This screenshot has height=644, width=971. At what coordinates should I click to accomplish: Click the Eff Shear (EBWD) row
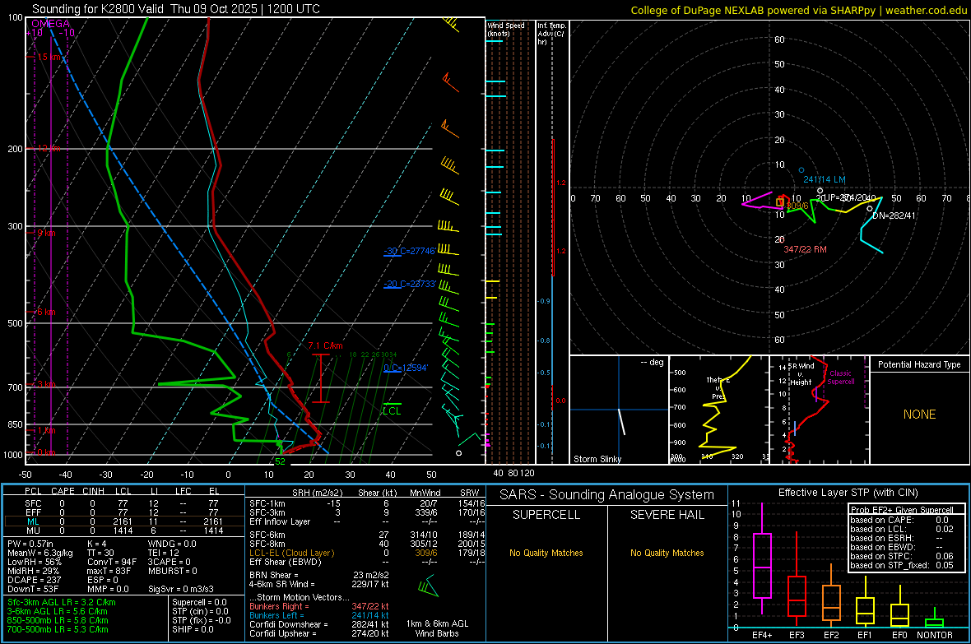point(365,563)
